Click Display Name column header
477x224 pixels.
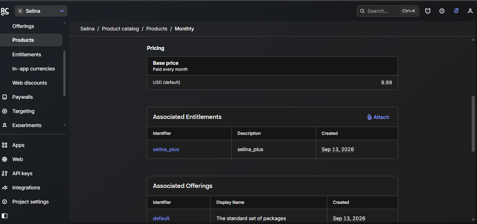click(230, 202)
